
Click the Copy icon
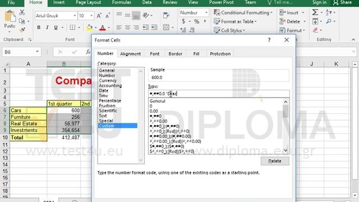pos(22,21)
